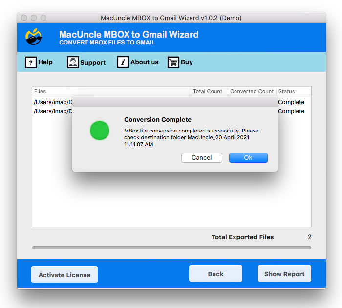This screenshot has width=342, height=308.
Task: Click the window title bar text
Action: coord(171,18)
